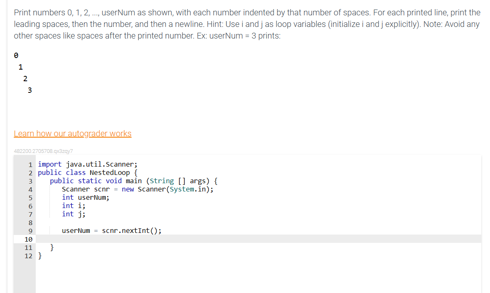
Task: Click line number 1 in the gutter
Action: coord(30,165)
